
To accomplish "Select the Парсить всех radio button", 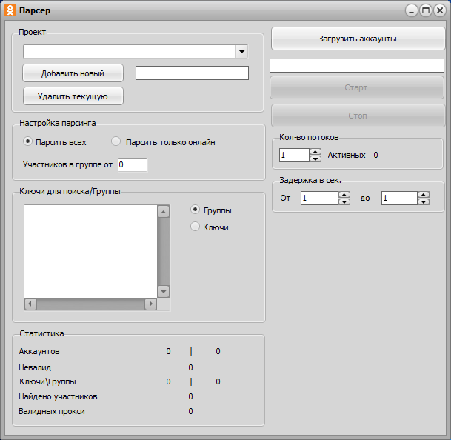I will pyautogui.click(x=28, y=141).
